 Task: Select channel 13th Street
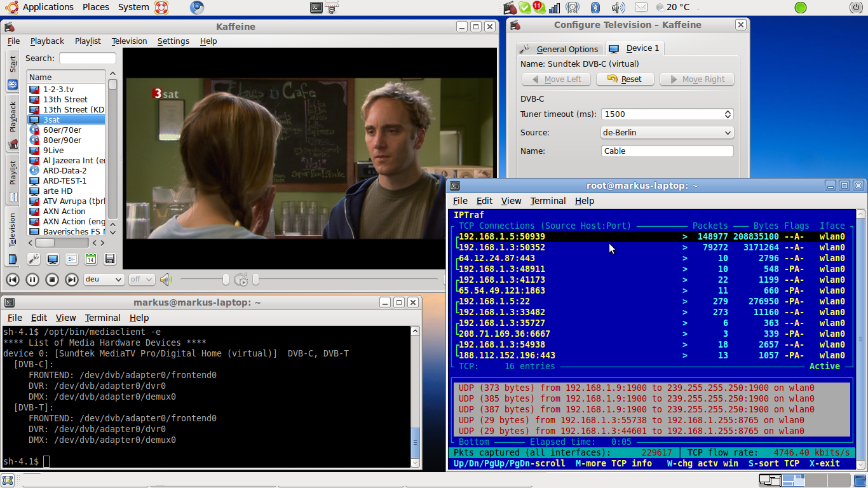pyautogui.click(x=66, y=99)
